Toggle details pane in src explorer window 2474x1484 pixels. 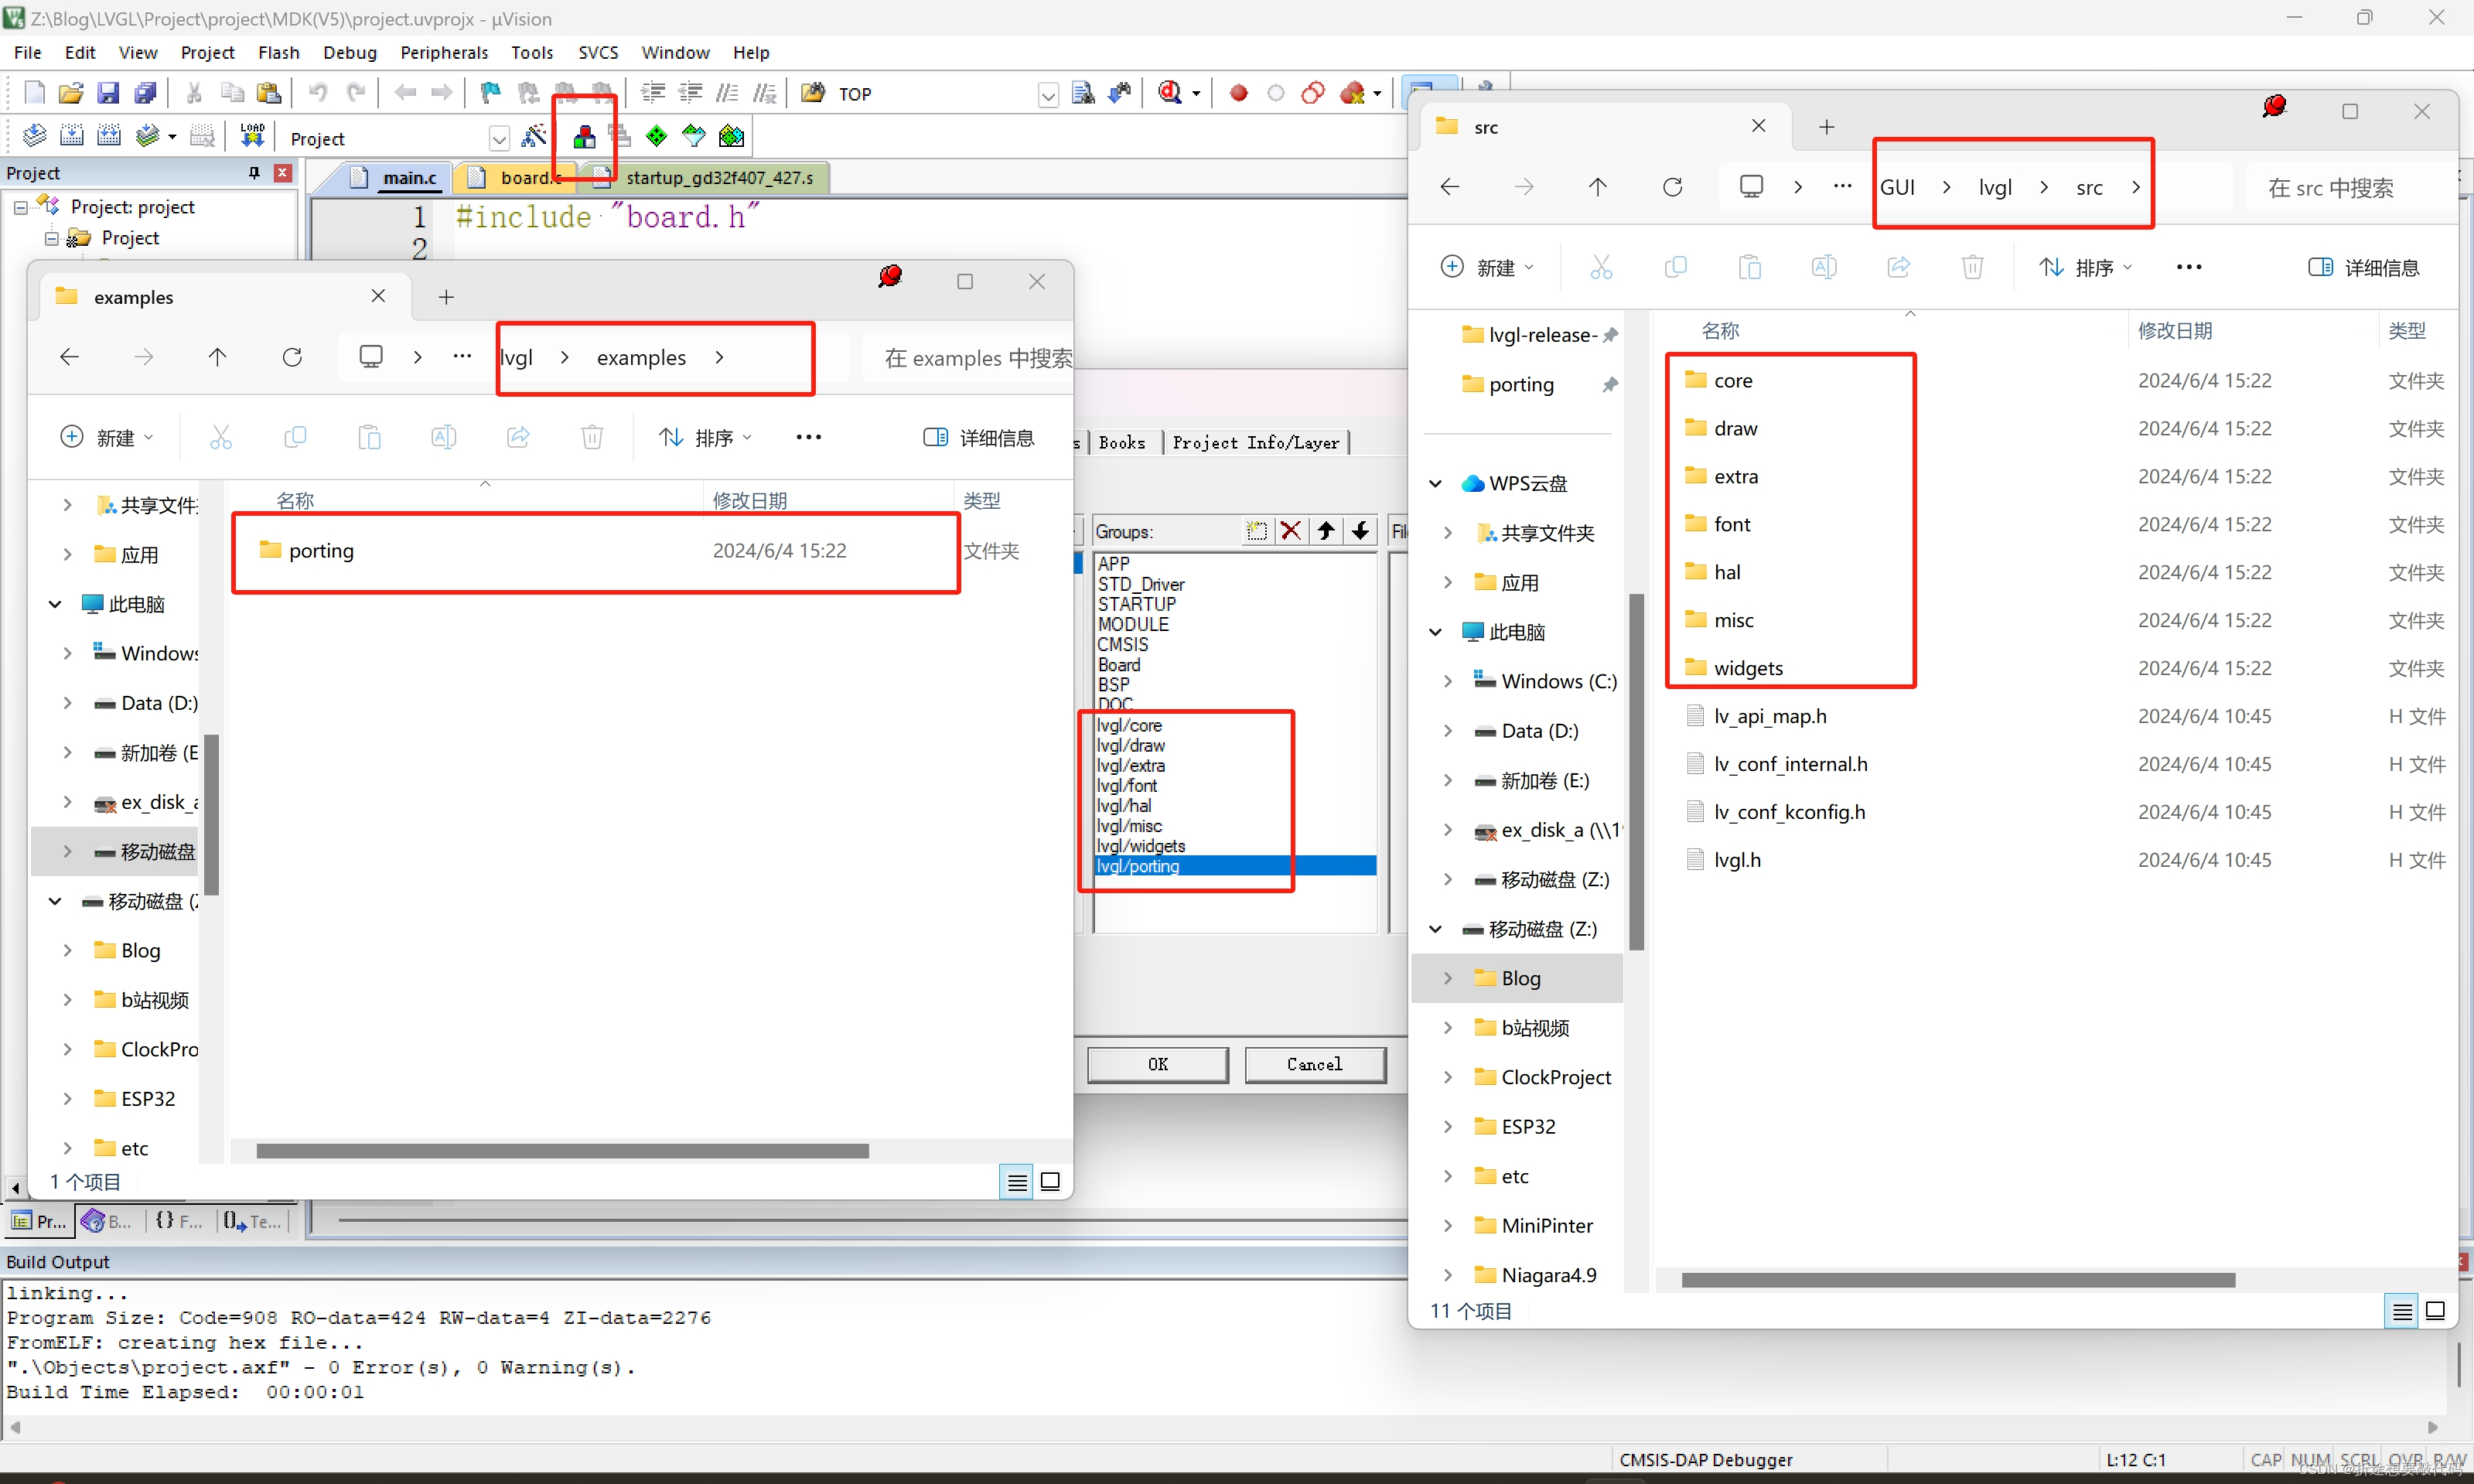point(2364,267)
